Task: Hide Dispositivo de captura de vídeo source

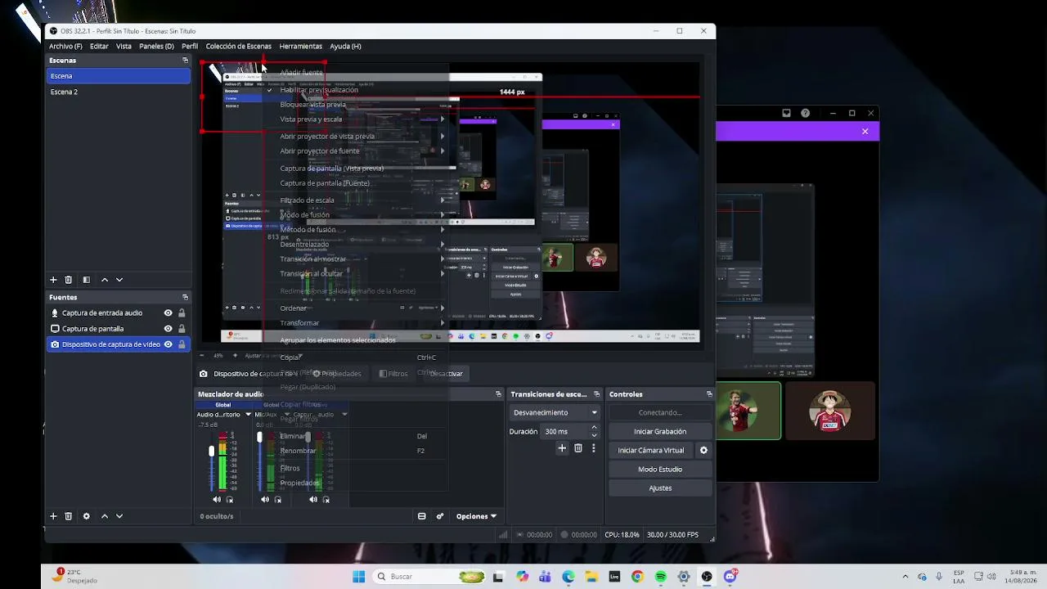Action: point(168,344)
